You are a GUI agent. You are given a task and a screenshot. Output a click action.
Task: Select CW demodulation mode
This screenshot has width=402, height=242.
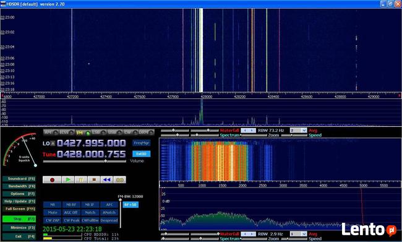coord(130,132)
